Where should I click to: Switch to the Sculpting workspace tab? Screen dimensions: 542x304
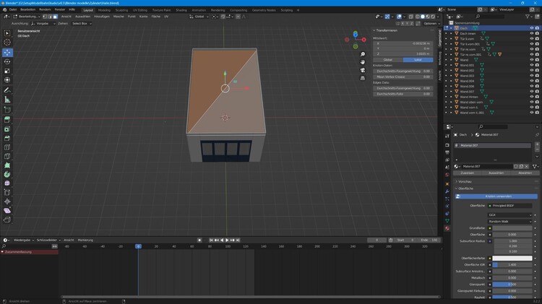[x=121, y=10]
